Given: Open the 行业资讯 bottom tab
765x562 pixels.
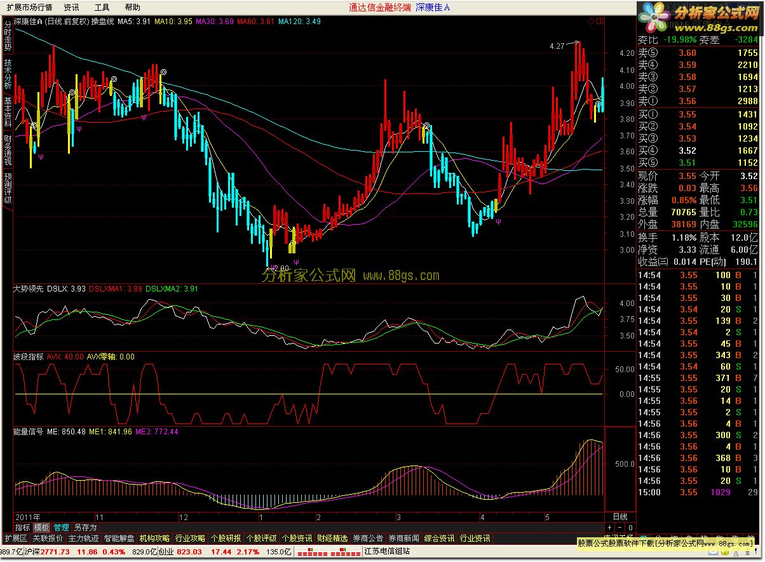Looking at the screenshot, I should pyautogui.click(x=475, y=539).
